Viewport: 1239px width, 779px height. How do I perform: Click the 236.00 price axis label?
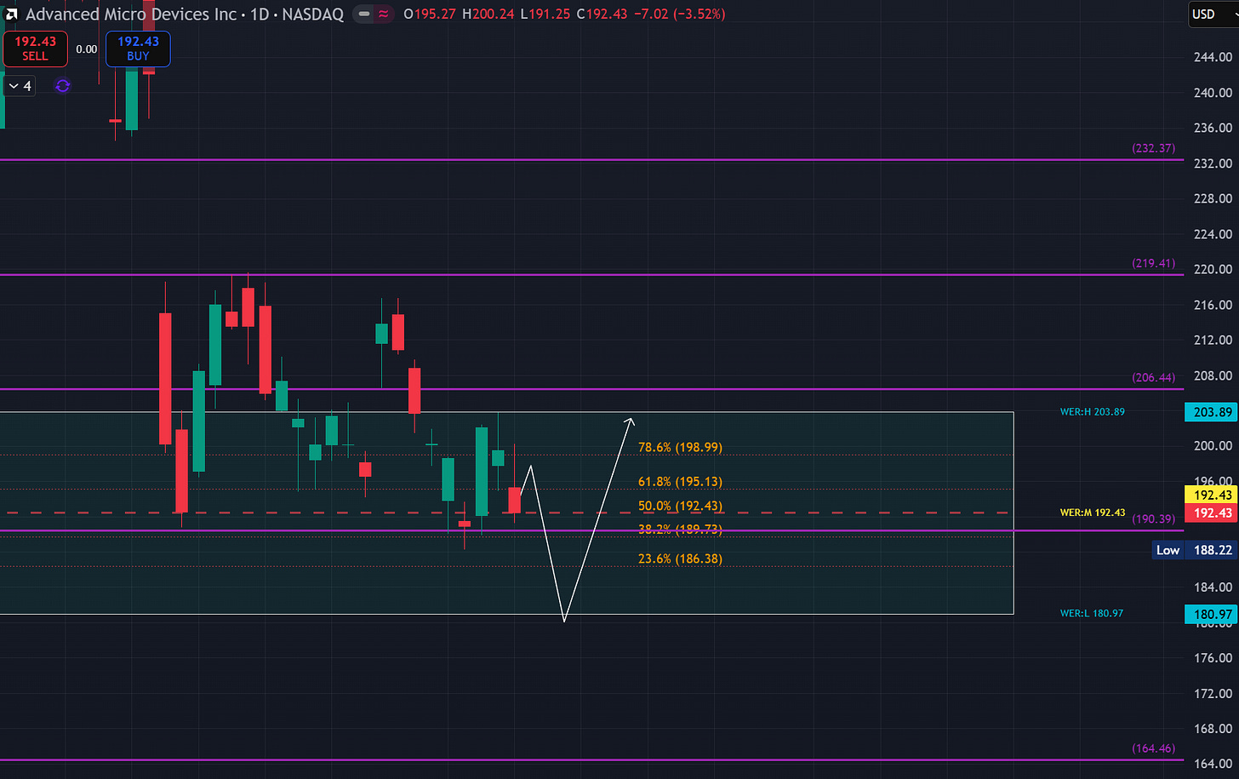click(1213, 128)
